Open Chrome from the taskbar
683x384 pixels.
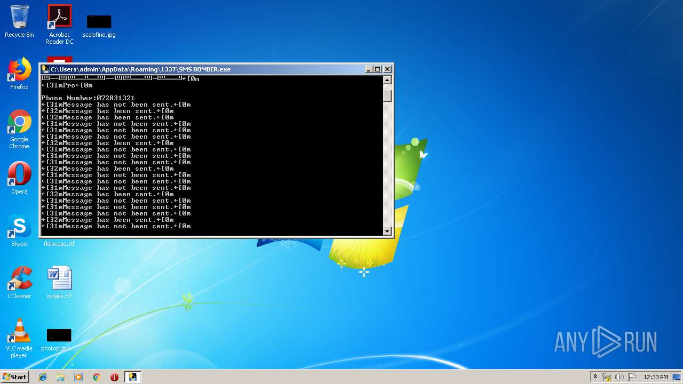tap(97, 377)
